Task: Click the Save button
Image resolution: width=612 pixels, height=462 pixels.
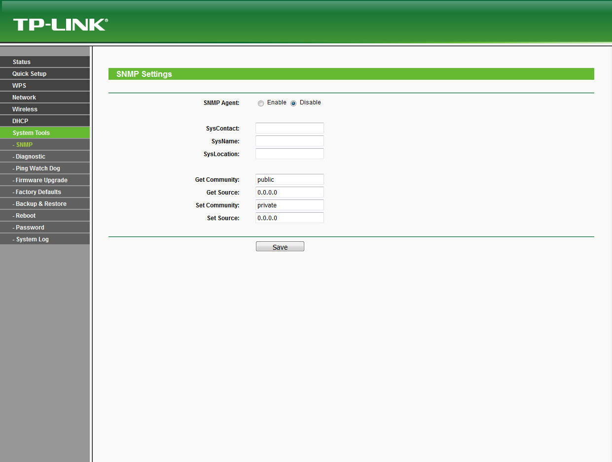Action: [280, 247]
